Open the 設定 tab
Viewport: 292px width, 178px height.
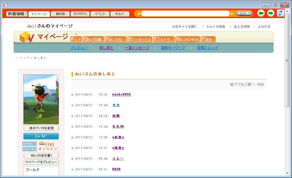point(208,39)
